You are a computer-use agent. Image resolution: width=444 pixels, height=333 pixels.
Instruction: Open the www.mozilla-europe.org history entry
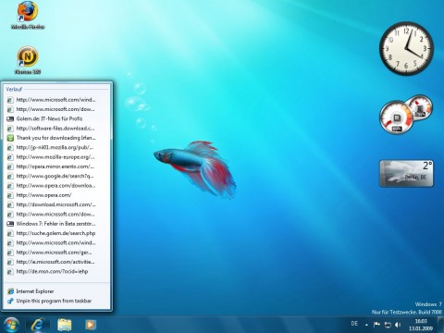[56, 157]
